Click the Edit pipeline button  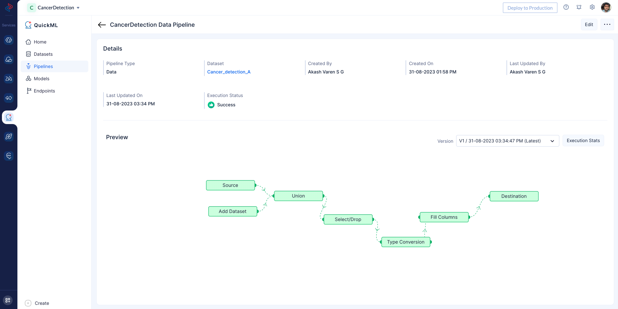pyautogui.click(x=589, y=24)
